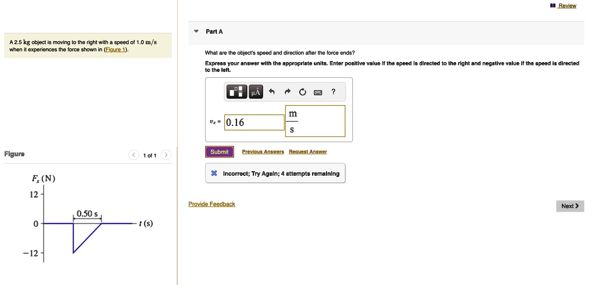Go to the next figure
Image resolution: width=595 pixels, height=285 pixels.
166,155
